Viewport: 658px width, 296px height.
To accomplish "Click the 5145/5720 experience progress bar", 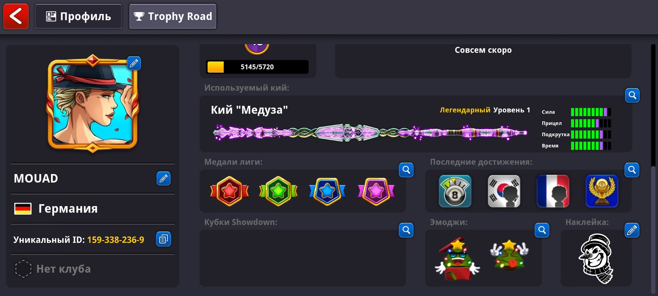I will pyautogui.click(x=257, y=67).
